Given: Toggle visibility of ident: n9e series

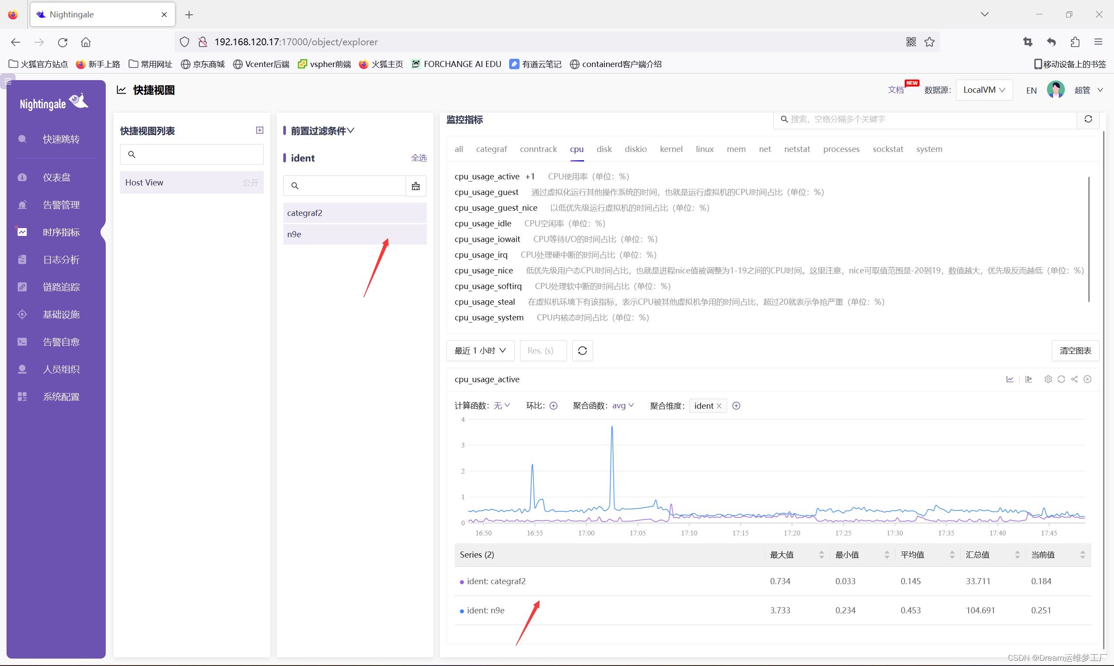Looking at the screenshot, I should coord(486,610).
